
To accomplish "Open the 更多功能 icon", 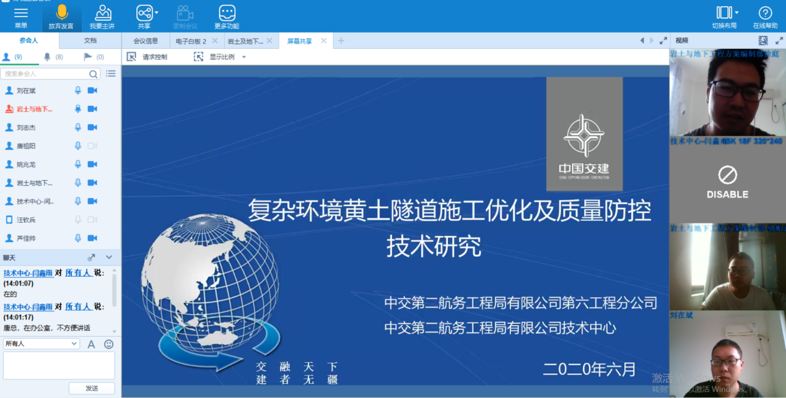I will coord(227,12).
